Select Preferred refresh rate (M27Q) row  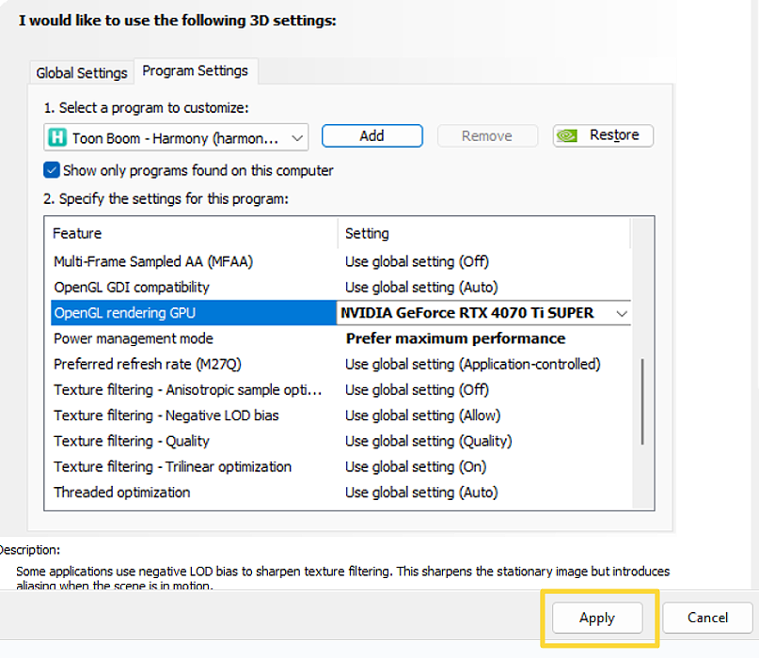click(147, 364)
